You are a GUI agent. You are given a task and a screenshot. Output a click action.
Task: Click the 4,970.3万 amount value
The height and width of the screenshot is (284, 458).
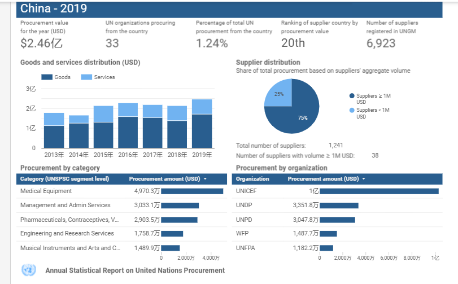point(147,191)
